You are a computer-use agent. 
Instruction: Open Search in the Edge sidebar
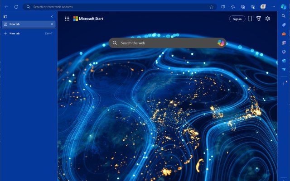[284, 16]
